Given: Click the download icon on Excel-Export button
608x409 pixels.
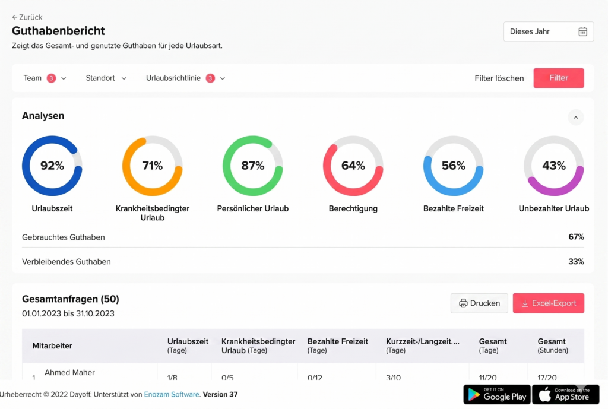Looking at the screenshot, I should point(524,303).
